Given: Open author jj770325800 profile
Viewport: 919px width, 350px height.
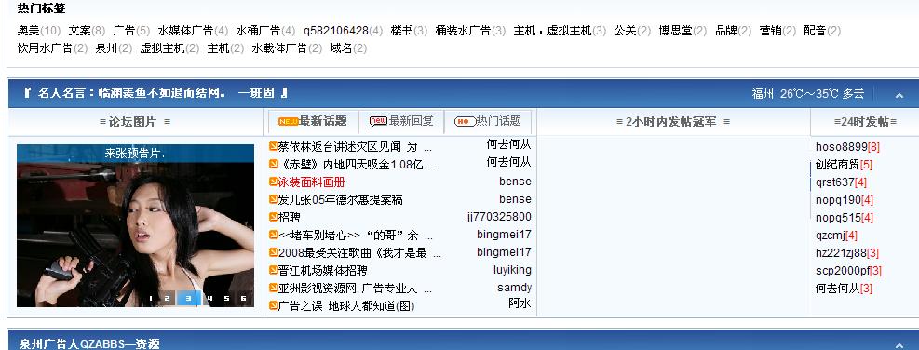Looking at the screenshot, I should tap(499, 217).
